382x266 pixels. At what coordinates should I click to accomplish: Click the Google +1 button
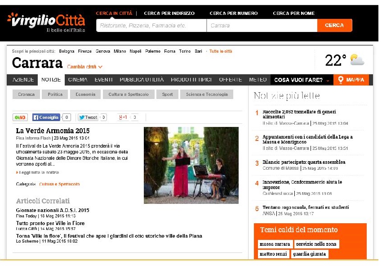[123, 117]
